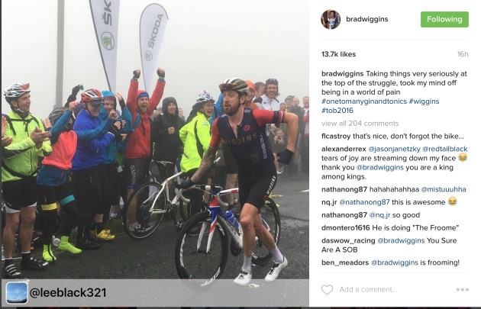Toggle the green Following button
Image resolution: width=481 pixels, height=309 pixels.
[x=444, y=19]
